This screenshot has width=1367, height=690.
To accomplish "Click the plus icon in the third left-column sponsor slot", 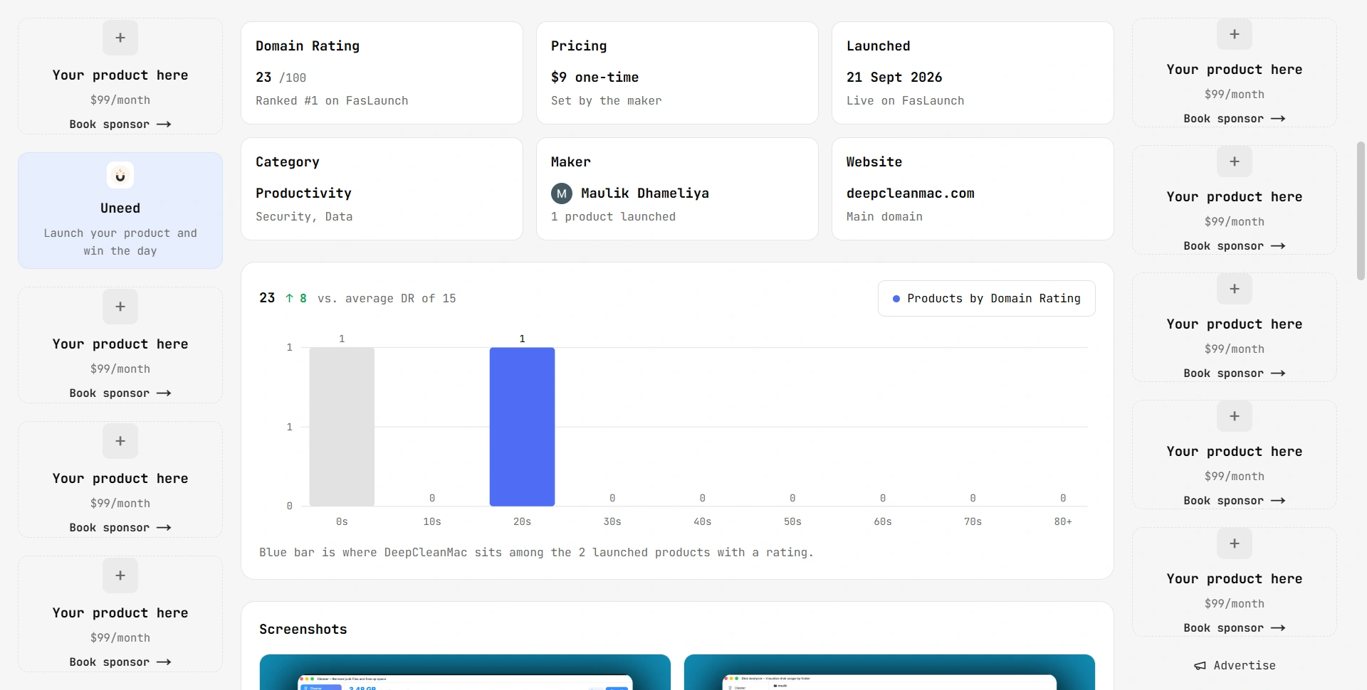I will point(120,441).
